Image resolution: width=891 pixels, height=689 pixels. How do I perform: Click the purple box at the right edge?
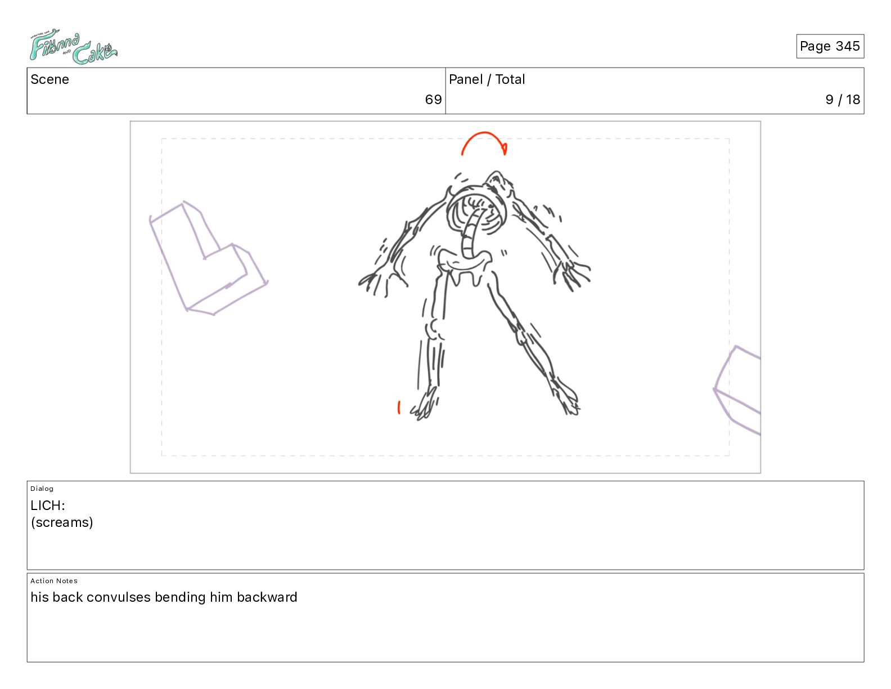tap(737, 390)
